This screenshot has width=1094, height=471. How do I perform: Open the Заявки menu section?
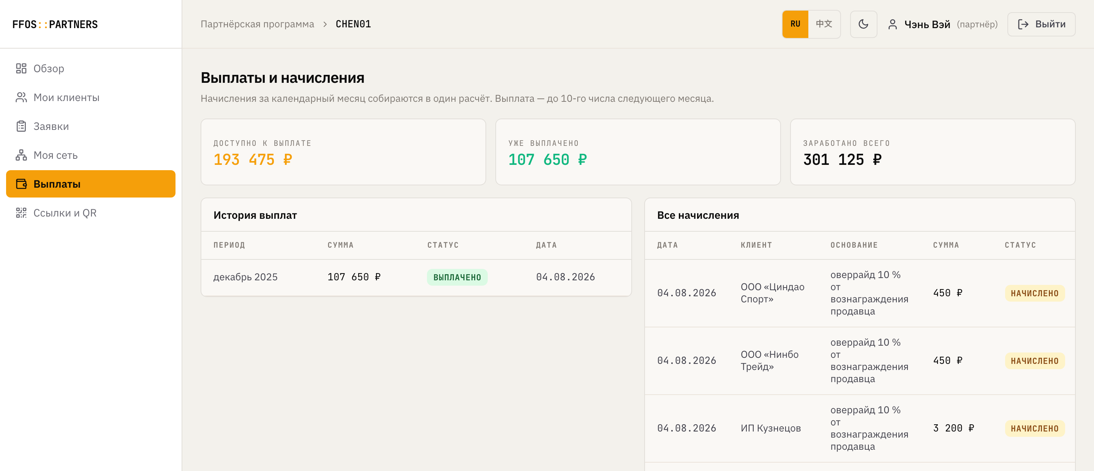(x=90, y=126)
